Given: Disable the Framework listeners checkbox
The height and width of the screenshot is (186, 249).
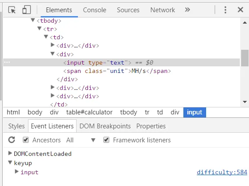Looking at the screenshot, I should point(106,140).
